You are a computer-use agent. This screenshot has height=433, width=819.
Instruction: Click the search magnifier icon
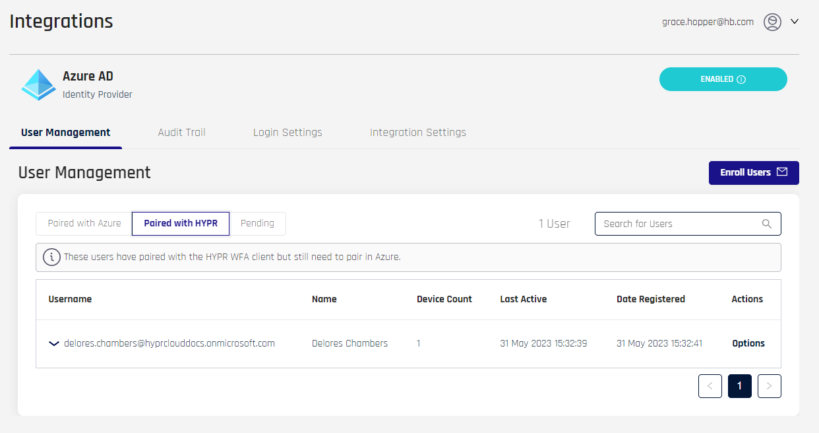767,224
